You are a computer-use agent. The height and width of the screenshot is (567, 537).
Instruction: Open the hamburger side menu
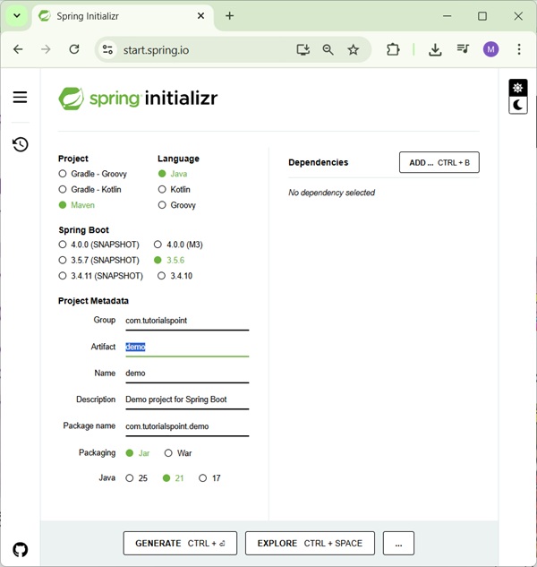click(x=20, y=97)
